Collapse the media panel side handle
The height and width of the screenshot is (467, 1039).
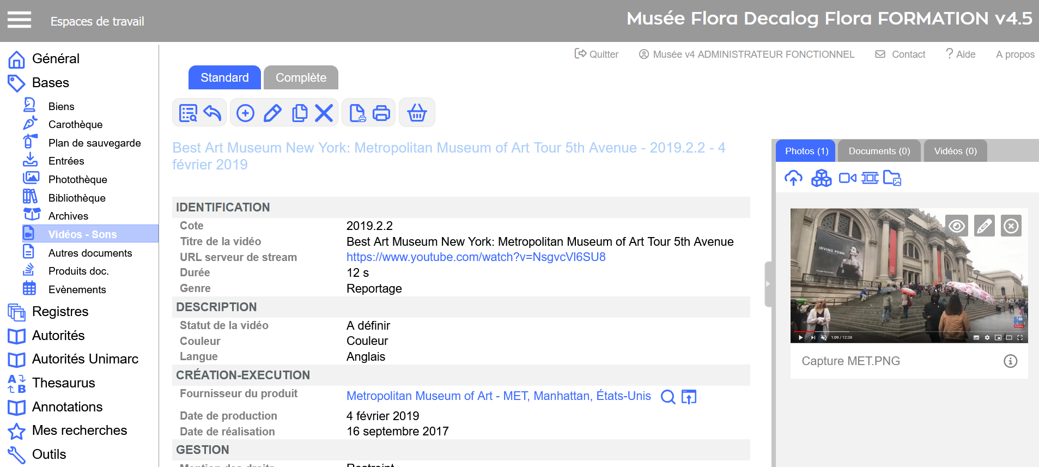(768, 284)
